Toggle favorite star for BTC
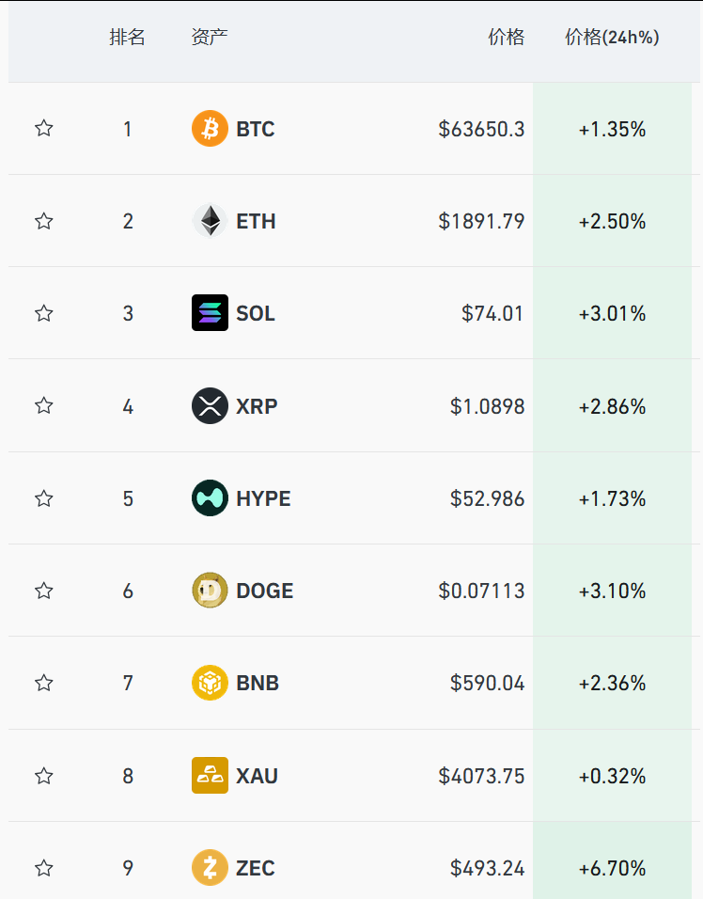703x899 pixels. (x=44, y=128)
